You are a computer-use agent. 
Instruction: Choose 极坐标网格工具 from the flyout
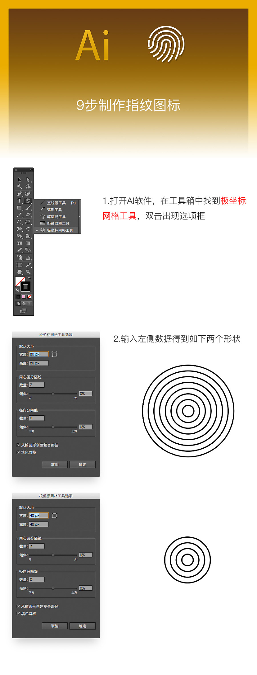click(x=56, y=230)
